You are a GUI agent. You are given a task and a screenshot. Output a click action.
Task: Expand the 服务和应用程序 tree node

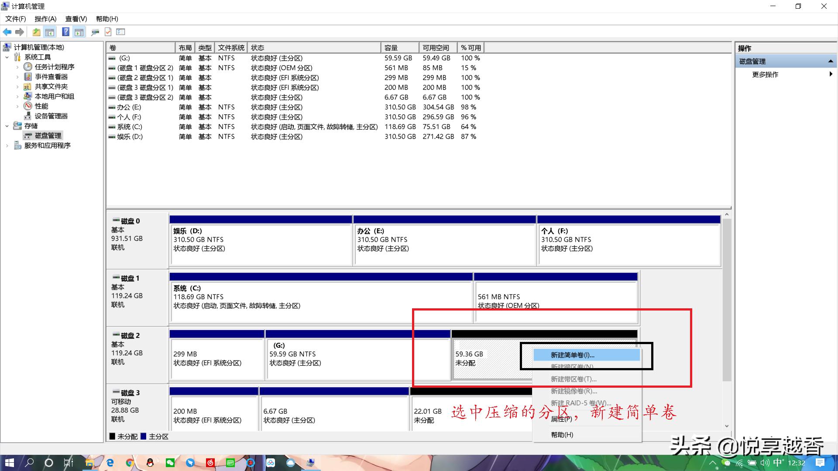pyautogui.click(x=7, y=145)
